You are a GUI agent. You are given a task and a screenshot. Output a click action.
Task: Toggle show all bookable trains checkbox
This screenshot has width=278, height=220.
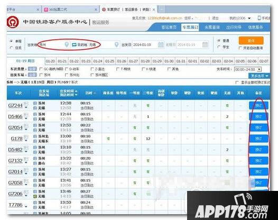click(237, 82)
